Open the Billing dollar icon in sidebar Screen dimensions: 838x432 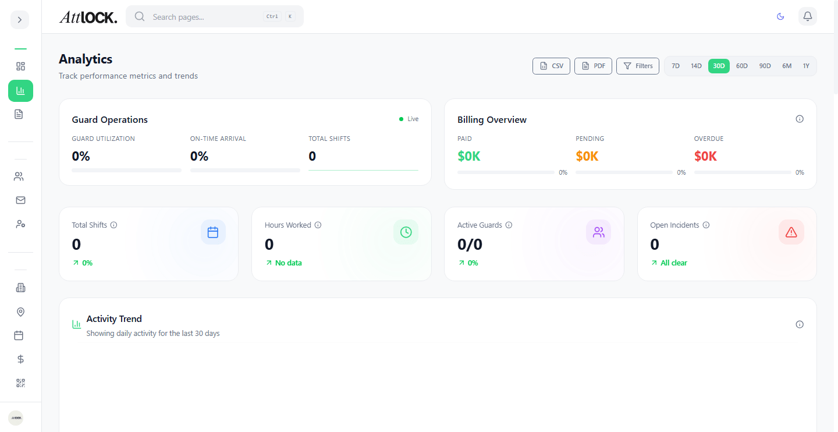tap(20, 359)
